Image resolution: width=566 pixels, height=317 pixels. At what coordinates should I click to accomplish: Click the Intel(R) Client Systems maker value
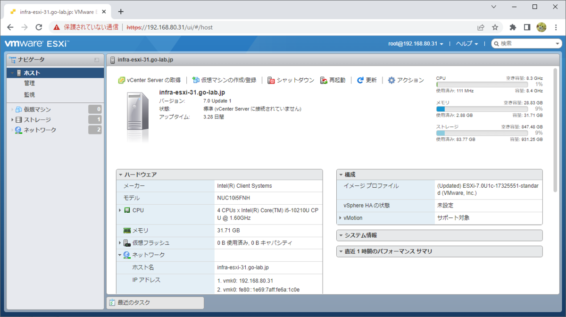[244, 186]
